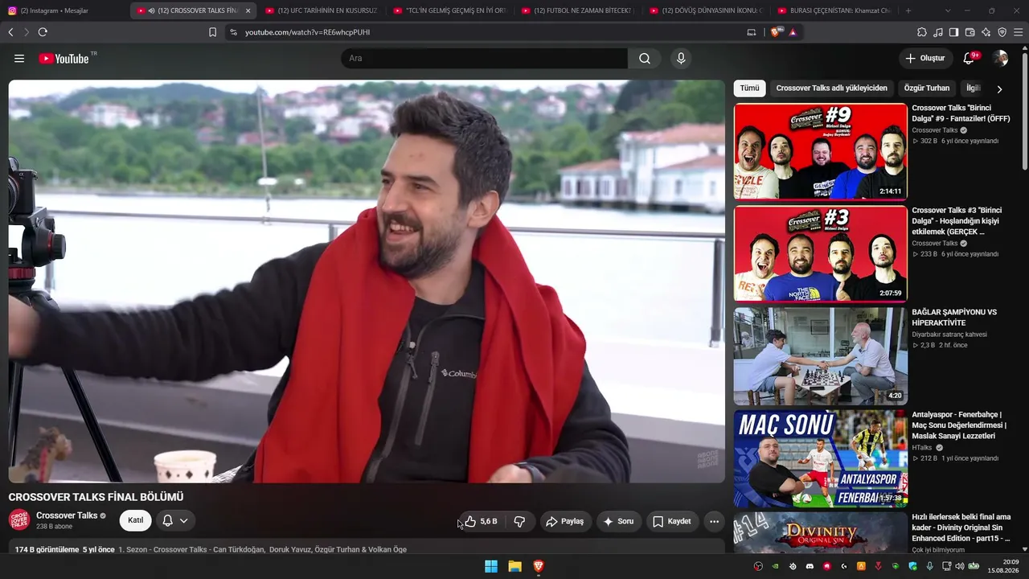The height and width of the screenshot is (579, 1029).
Task: Open Divinity Original Sin part15 video title
Action: coord(961,528)
